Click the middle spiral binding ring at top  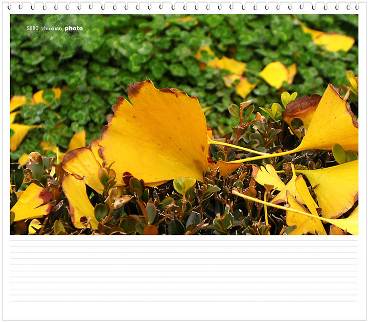pyautogui.click(x=184, y=7)
